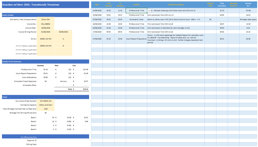This screenshot has width=258, height=147.
Task: Click the description 4min phonecall to Residential care manager
Action: pyautogui.click(x=176, y=28)
